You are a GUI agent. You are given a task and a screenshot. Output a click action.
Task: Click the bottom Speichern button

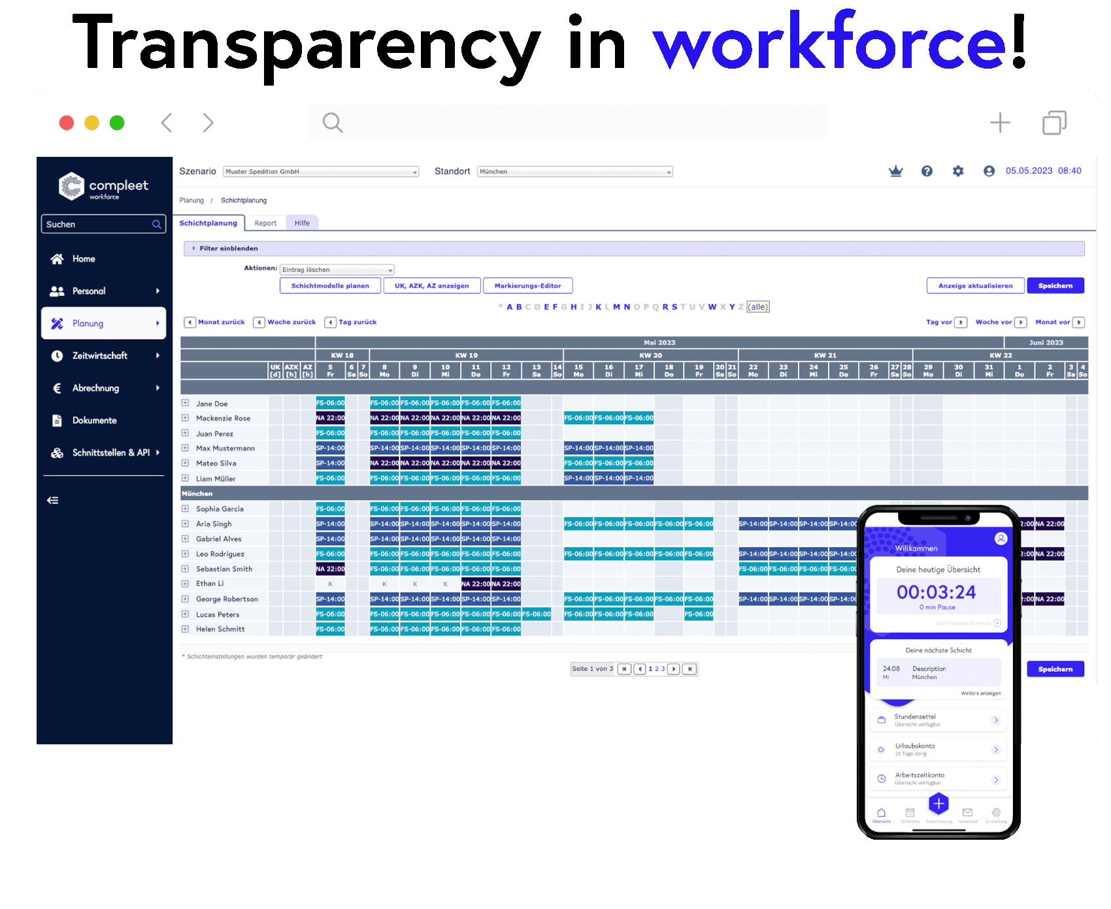1055,669
